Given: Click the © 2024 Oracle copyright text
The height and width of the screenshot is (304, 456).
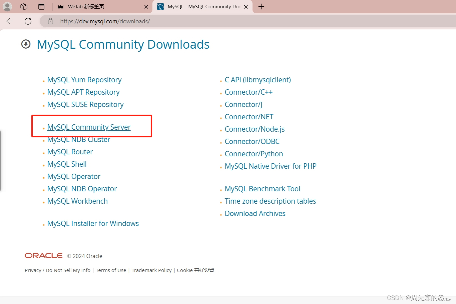Looking at the screenshot, I should click(x=85, y=256).
